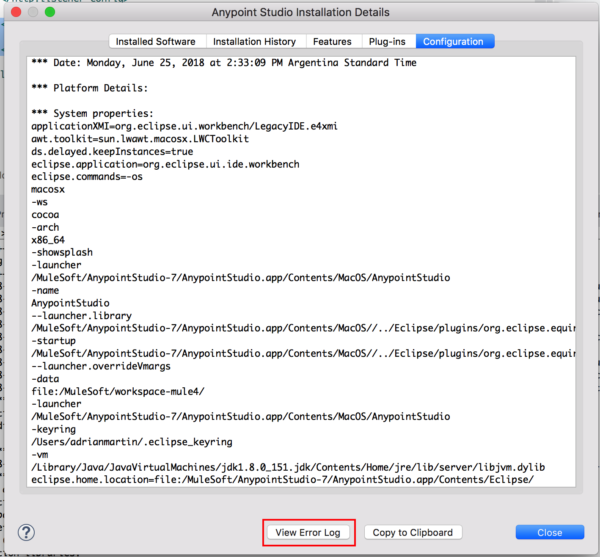Close the dialog with the red traffic light

pos(16,12)
